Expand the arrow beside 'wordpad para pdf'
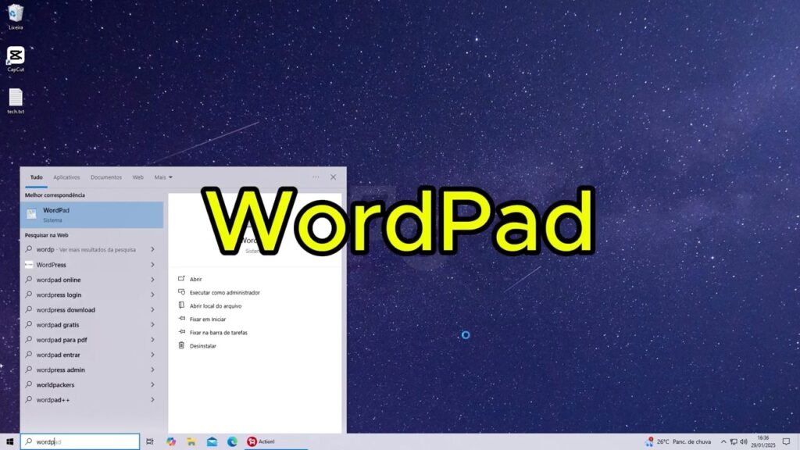 (x=152, y=339)
